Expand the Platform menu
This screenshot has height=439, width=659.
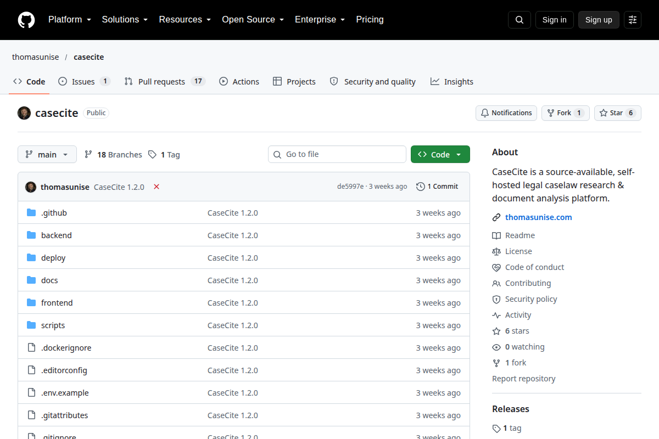(x=70, y=20)
